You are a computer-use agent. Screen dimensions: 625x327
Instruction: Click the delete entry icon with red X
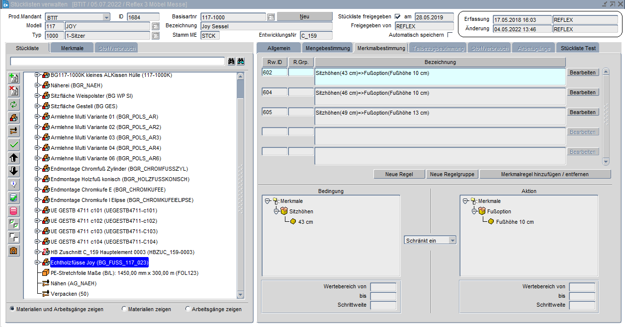click(x=14, y=91)
